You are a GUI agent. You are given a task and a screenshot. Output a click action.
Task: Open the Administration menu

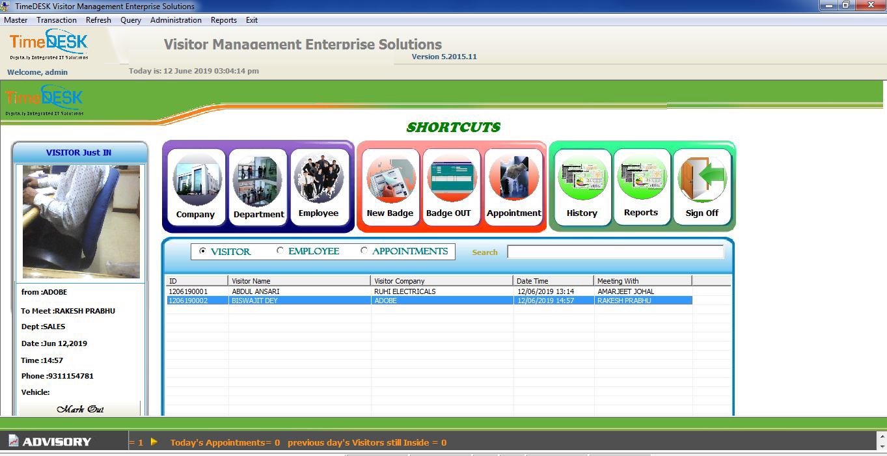pos(176,20)
